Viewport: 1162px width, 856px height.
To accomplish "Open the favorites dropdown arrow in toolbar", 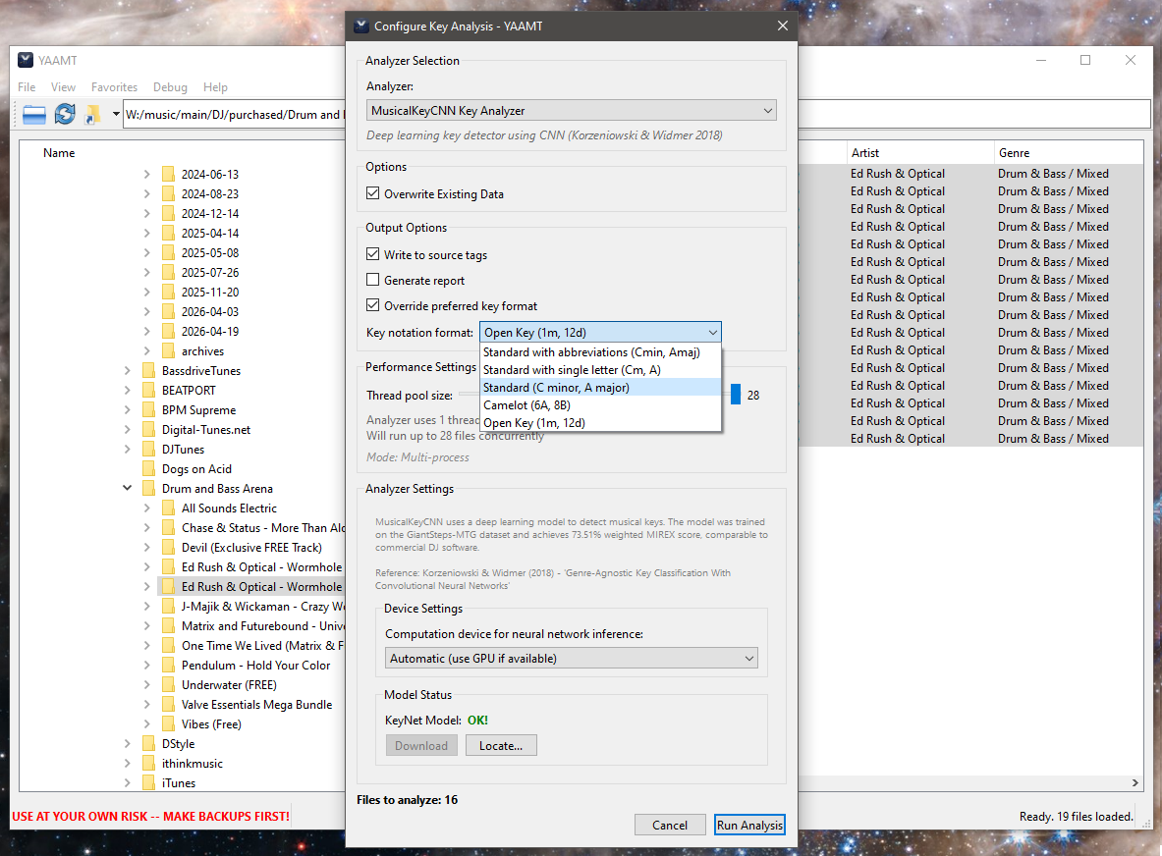I will click(x=116, y=114).
